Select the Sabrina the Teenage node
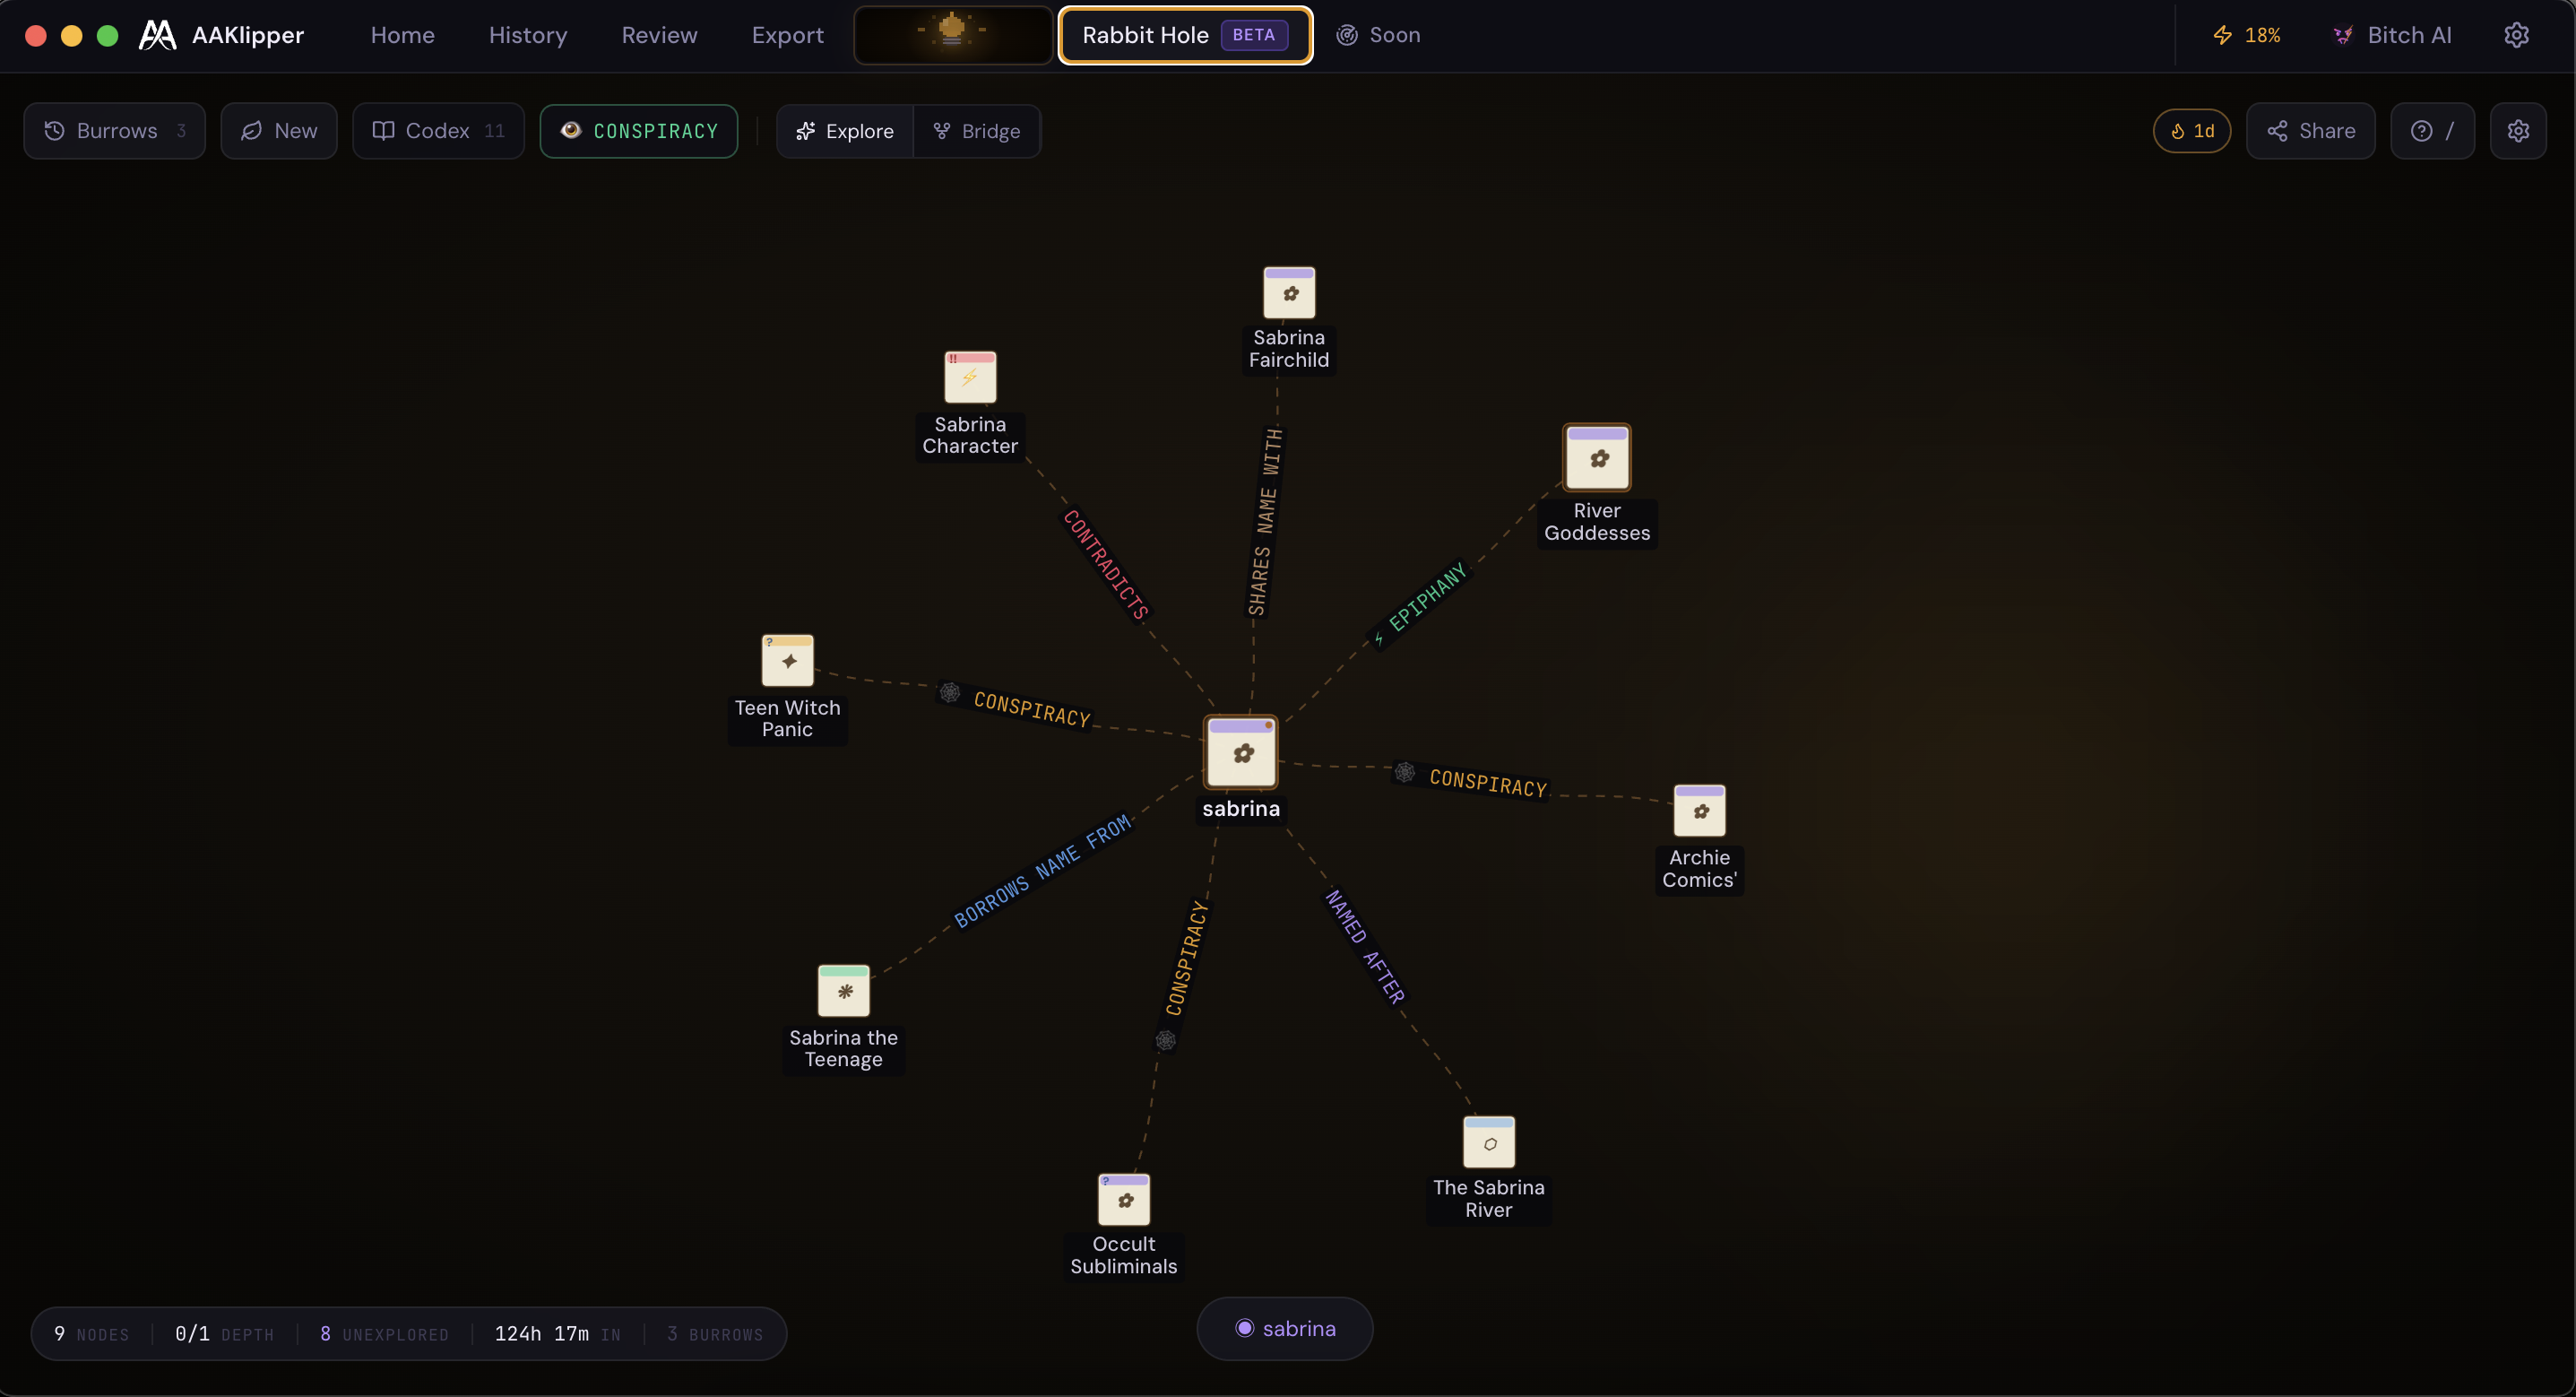Screen dimensions: 2576x1397 point(843,991)
